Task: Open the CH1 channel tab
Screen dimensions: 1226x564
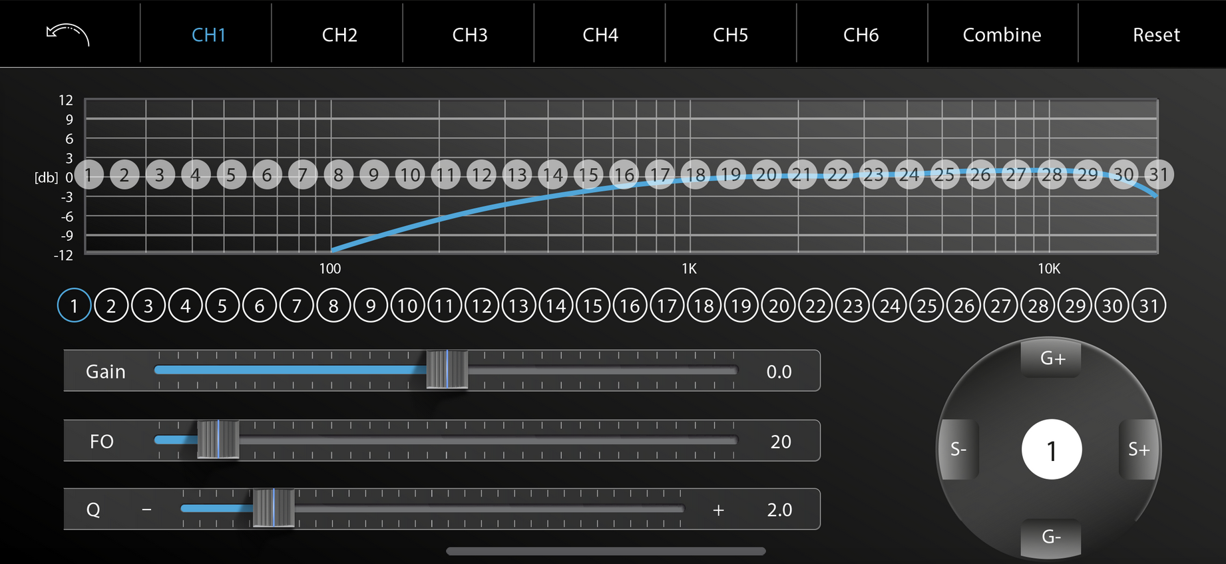Action: point(208,35)
